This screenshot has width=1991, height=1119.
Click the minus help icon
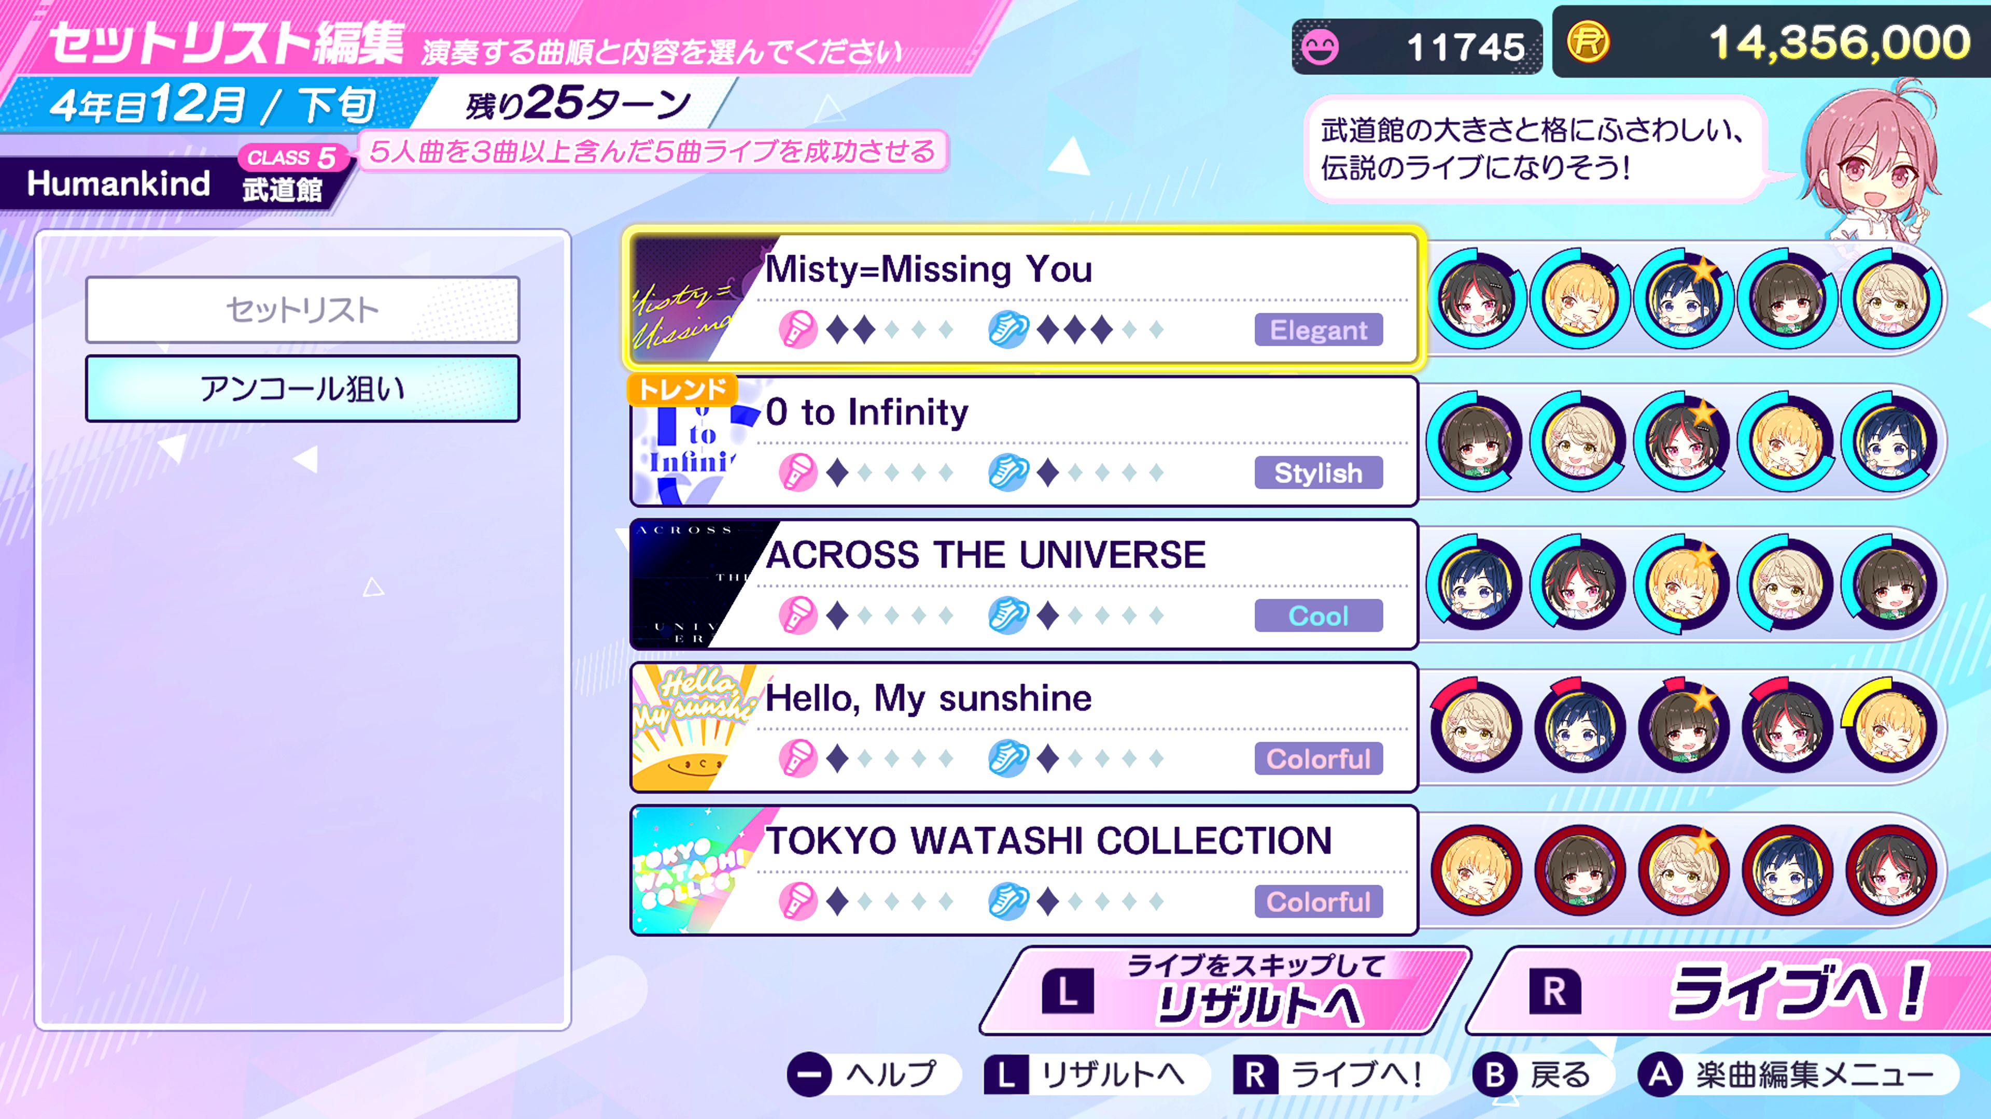[808, 1074]
